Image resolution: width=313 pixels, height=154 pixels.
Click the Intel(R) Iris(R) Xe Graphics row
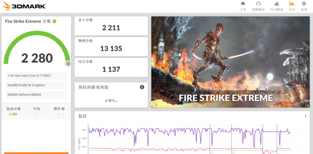36,85
